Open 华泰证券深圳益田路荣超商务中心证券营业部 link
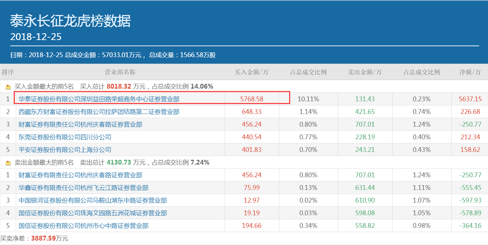The height and width of the screenshot is (245, 488). (99, 99)
